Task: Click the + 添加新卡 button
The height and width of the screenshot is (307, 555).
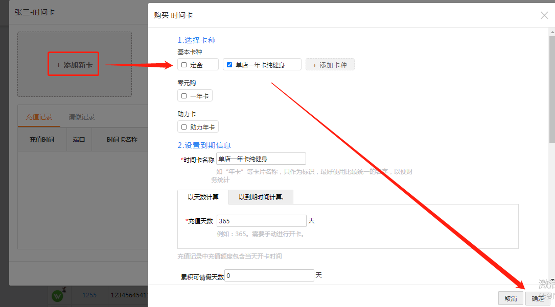Action: click(74, 65)
